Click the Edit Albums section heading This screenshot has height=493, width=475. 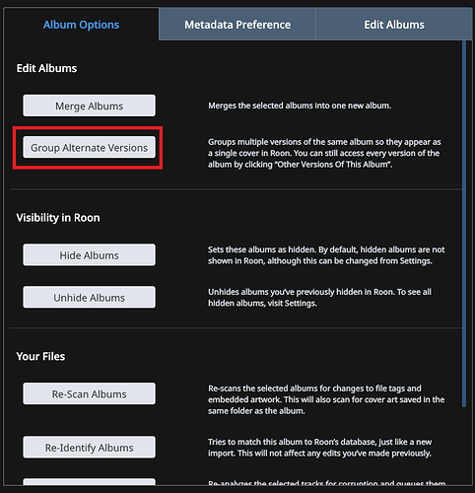click(46, 68)
